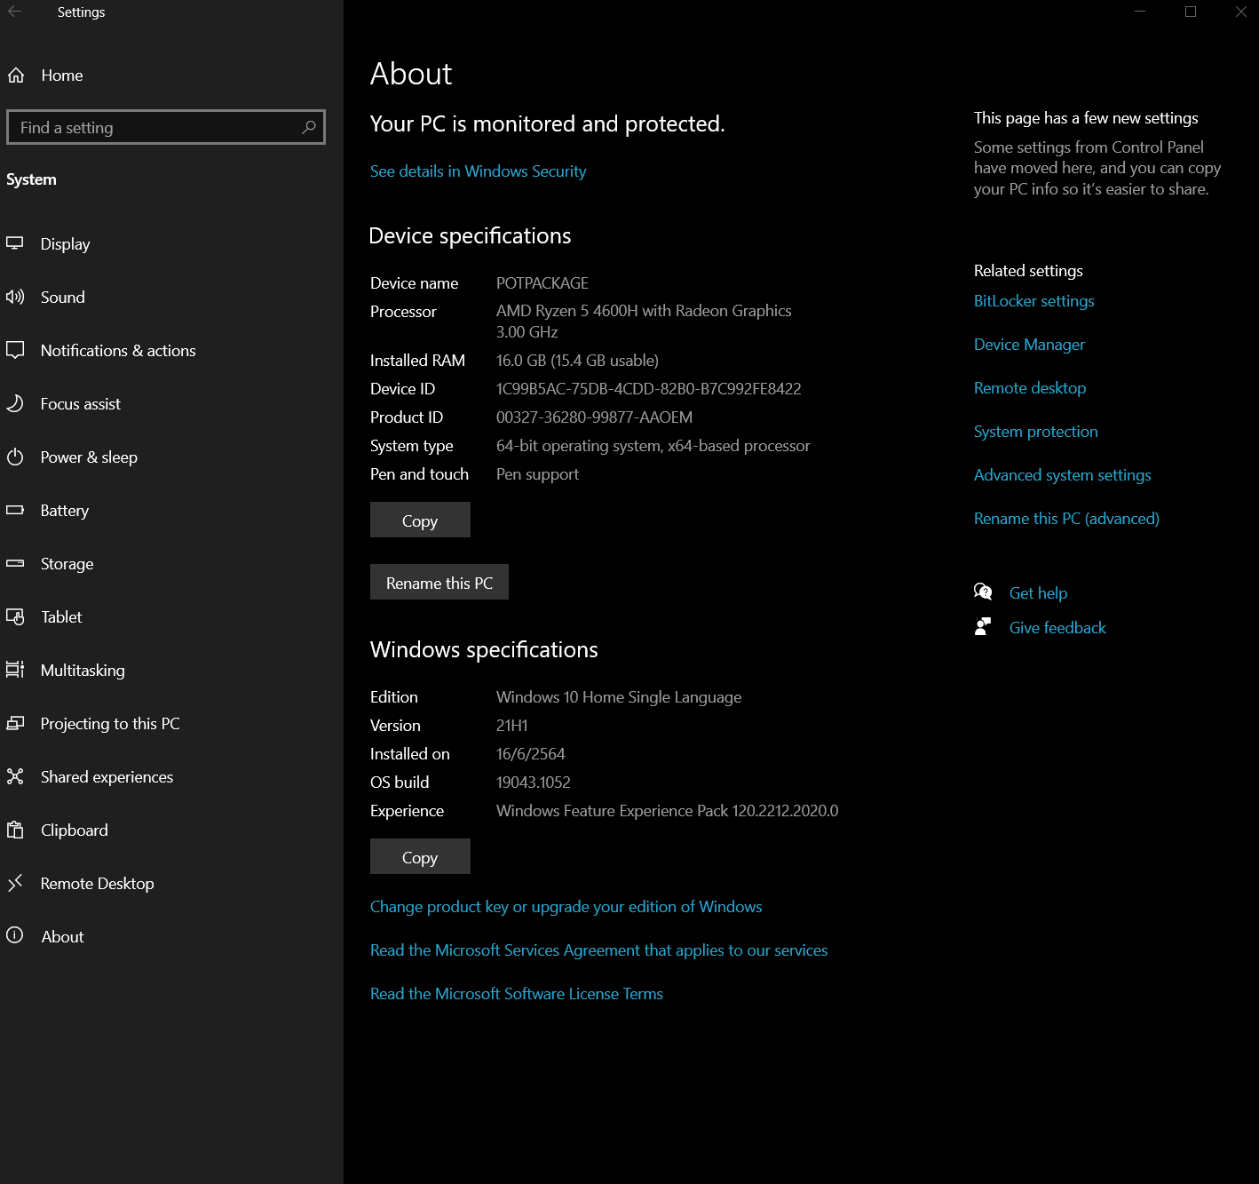Image resolution: width=1259 pixels, height=1184 pixels.
Task: Click the Power & sleep icon
Action: pyautogui.click(x=15, y=457)
